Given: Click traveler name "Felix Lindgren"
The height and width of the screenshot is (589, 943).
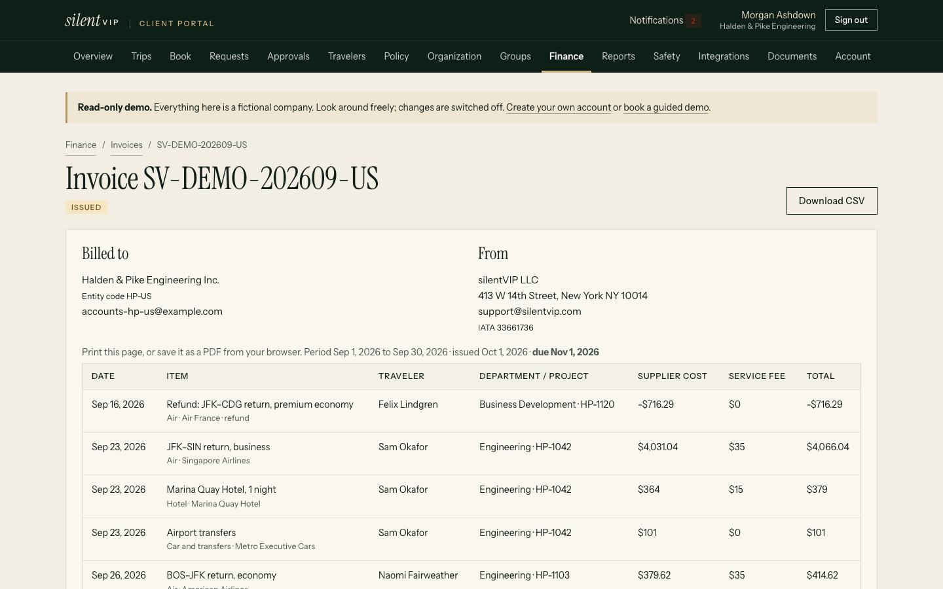Looking at the screenshot, I should [x=408, y=404].
